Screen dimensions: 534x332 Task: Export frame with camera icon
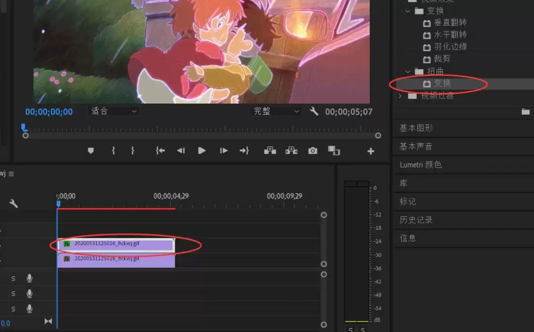(x=312, y=151)
